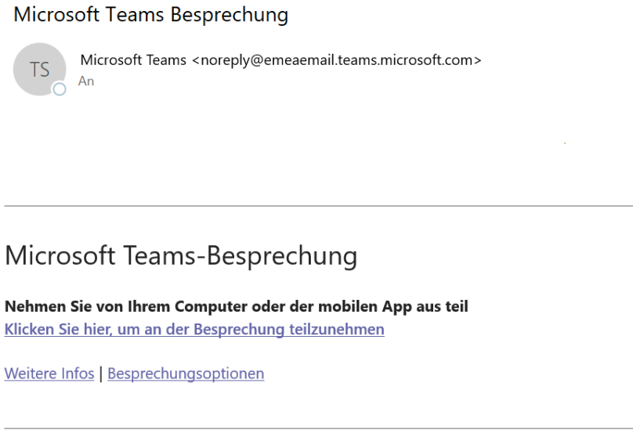Screen dimensions: 633x430
Task: Click the TS sender avatar circle
Action: [x=39, y=69]
